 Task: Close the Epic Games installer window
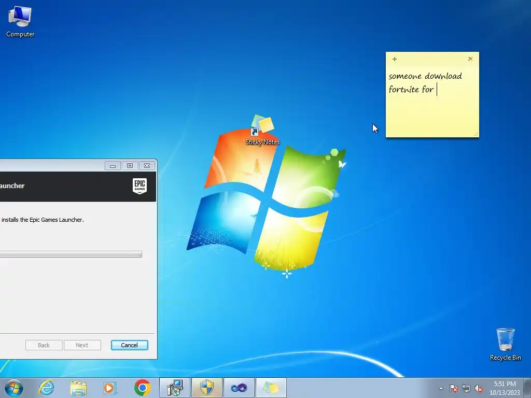(147, 165)
